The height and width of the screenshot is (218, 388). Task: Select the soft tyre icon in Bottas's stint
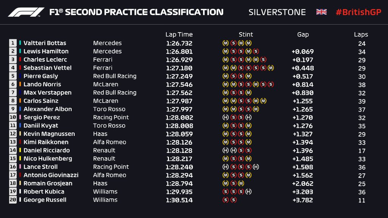[x=233, y=43]
